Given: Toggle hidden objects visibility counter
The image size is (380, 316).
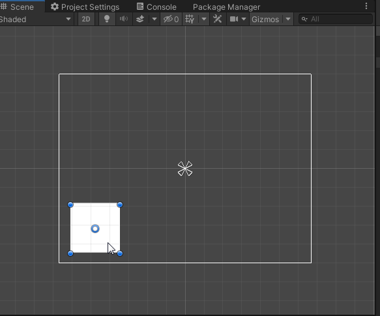Looking at the screenshot, I should tap(171, 19).
